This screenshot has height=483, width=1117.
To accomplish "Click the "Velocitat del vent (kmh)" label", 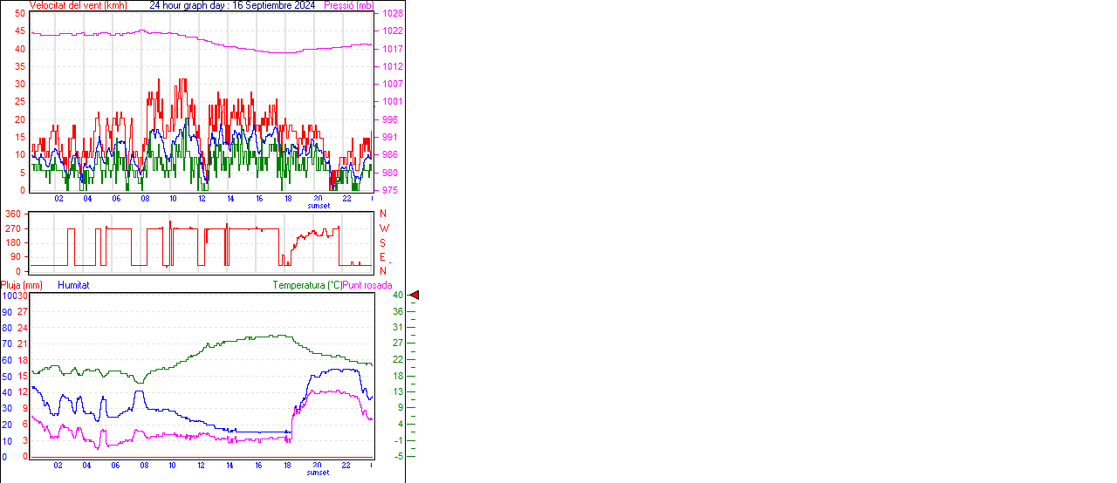I will (78, 5).
